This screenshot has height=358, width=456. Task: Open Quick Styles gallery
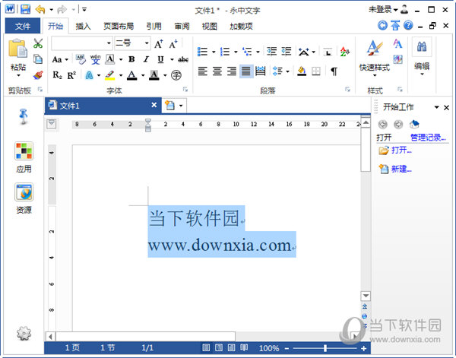tap(375, 57)
